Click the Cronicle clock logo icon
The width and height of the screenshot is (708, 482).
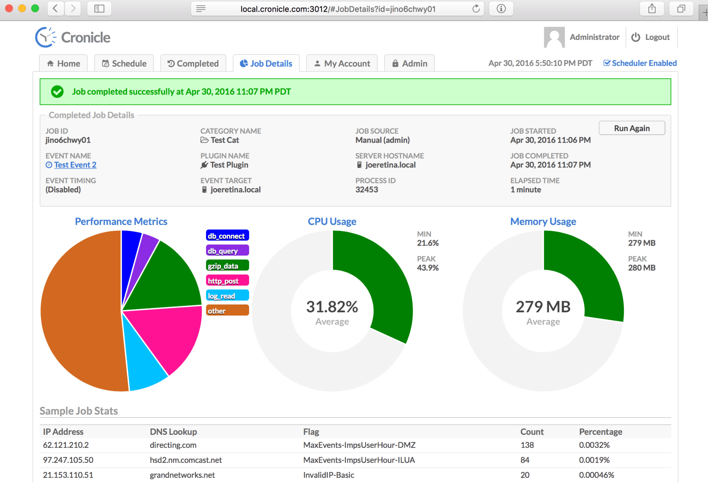coord(46,38)
